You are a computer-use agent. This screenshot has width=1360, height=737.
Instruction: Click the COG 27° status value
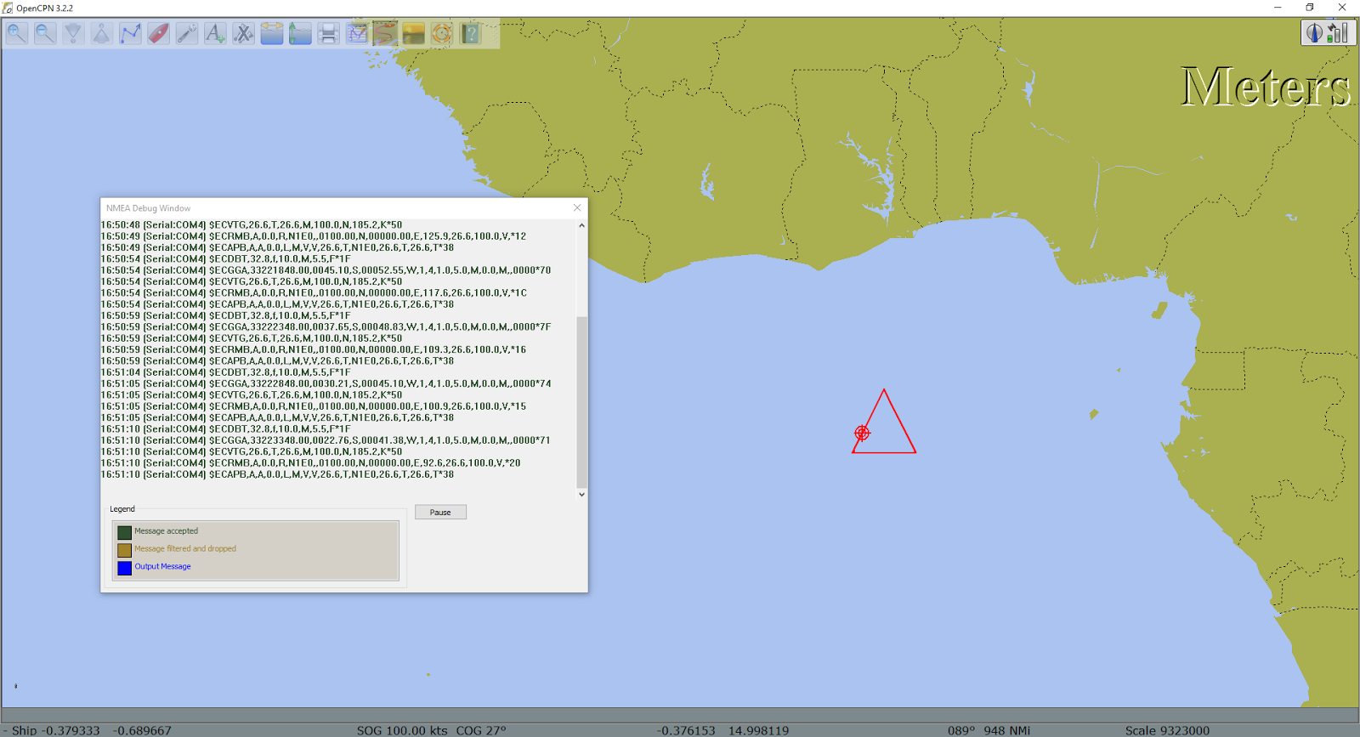tap(481, 730)
